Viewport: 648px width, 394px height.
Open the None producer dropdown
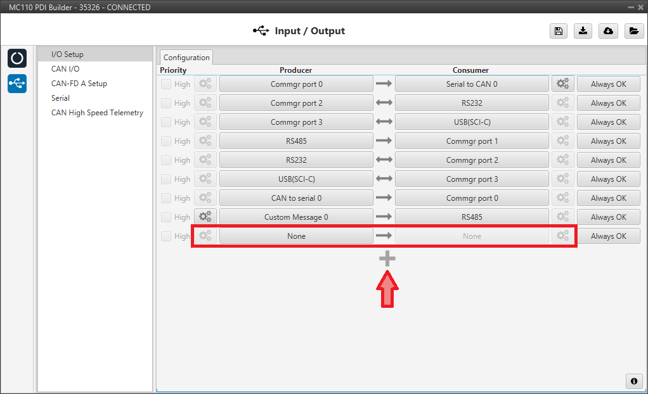(x=296, y=236)
